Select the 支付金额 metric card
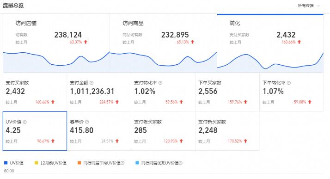Viewport: 330px width, 179px height. tap(99, 92)
